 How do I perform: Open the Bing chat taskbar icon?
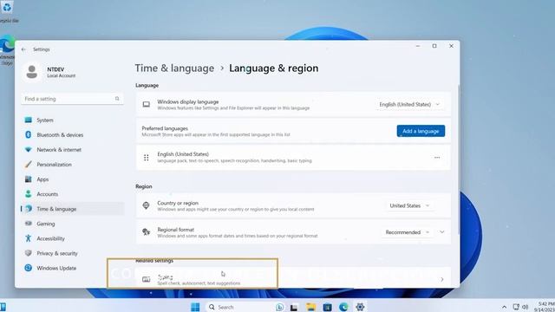279,307
